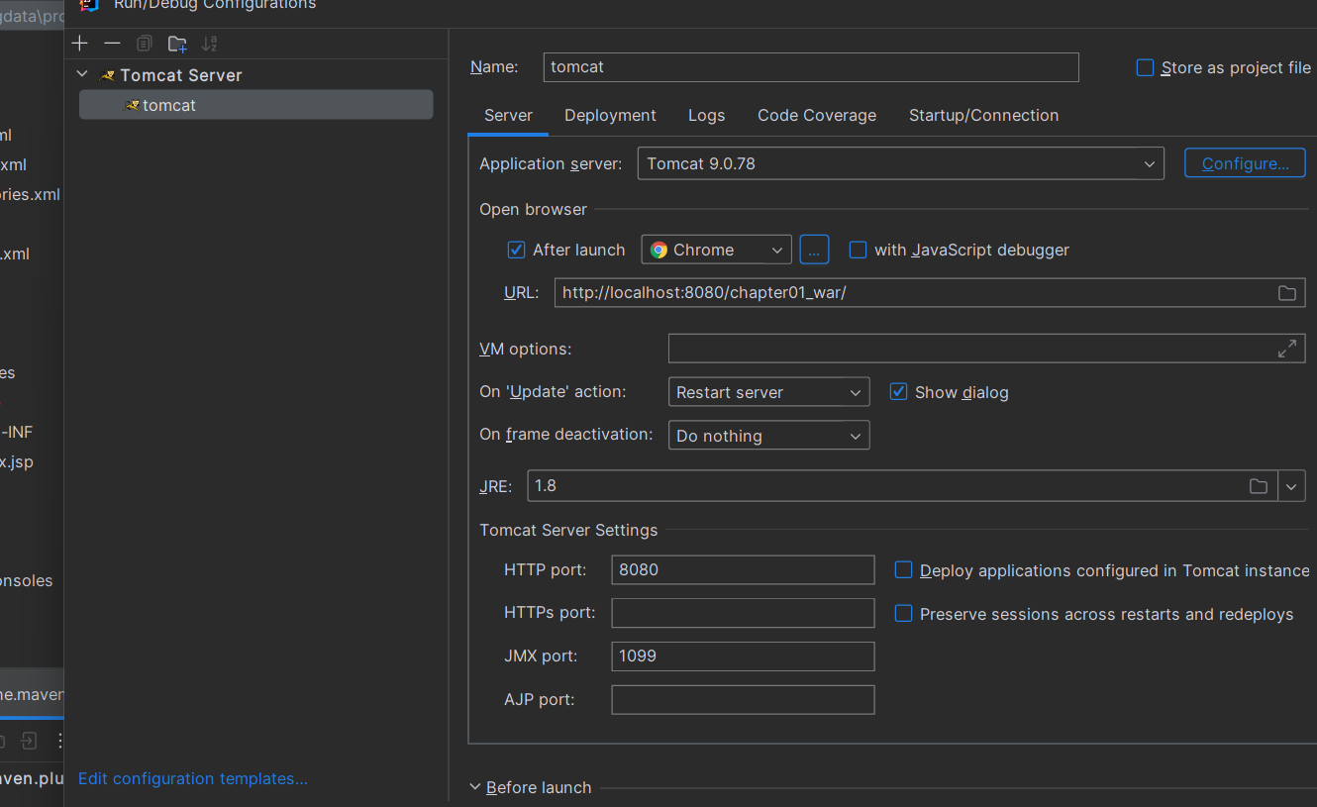
Task: Enable Deploy applications configured in Tomcat instance
Action: [903, 570]
